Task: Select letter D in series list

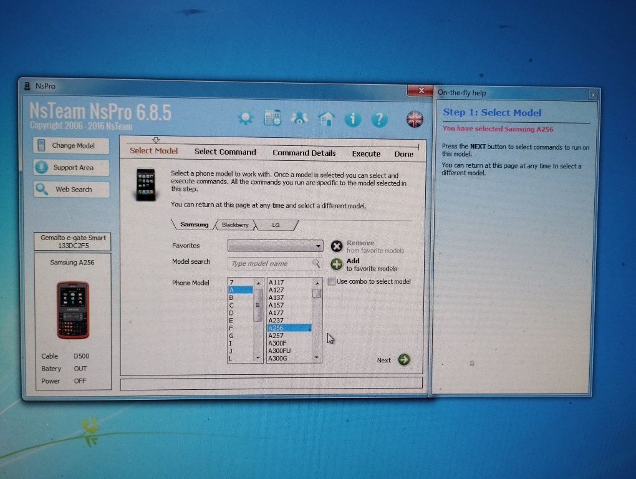Action: (x=241, y=312)
